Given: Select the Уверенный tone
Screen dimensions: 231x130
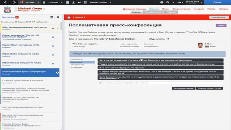Looking at the screenshot, I should [x=82, y=62].
